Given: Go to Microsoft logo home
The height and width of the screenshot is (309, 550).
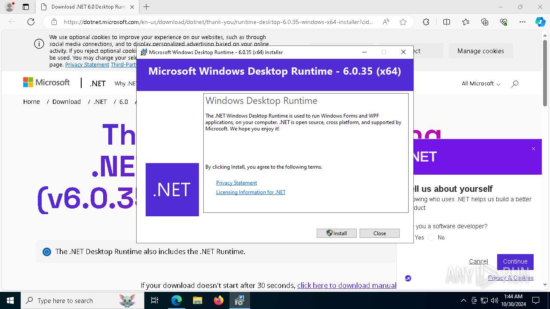Looking at the screenshot, I should pos(46,82).
